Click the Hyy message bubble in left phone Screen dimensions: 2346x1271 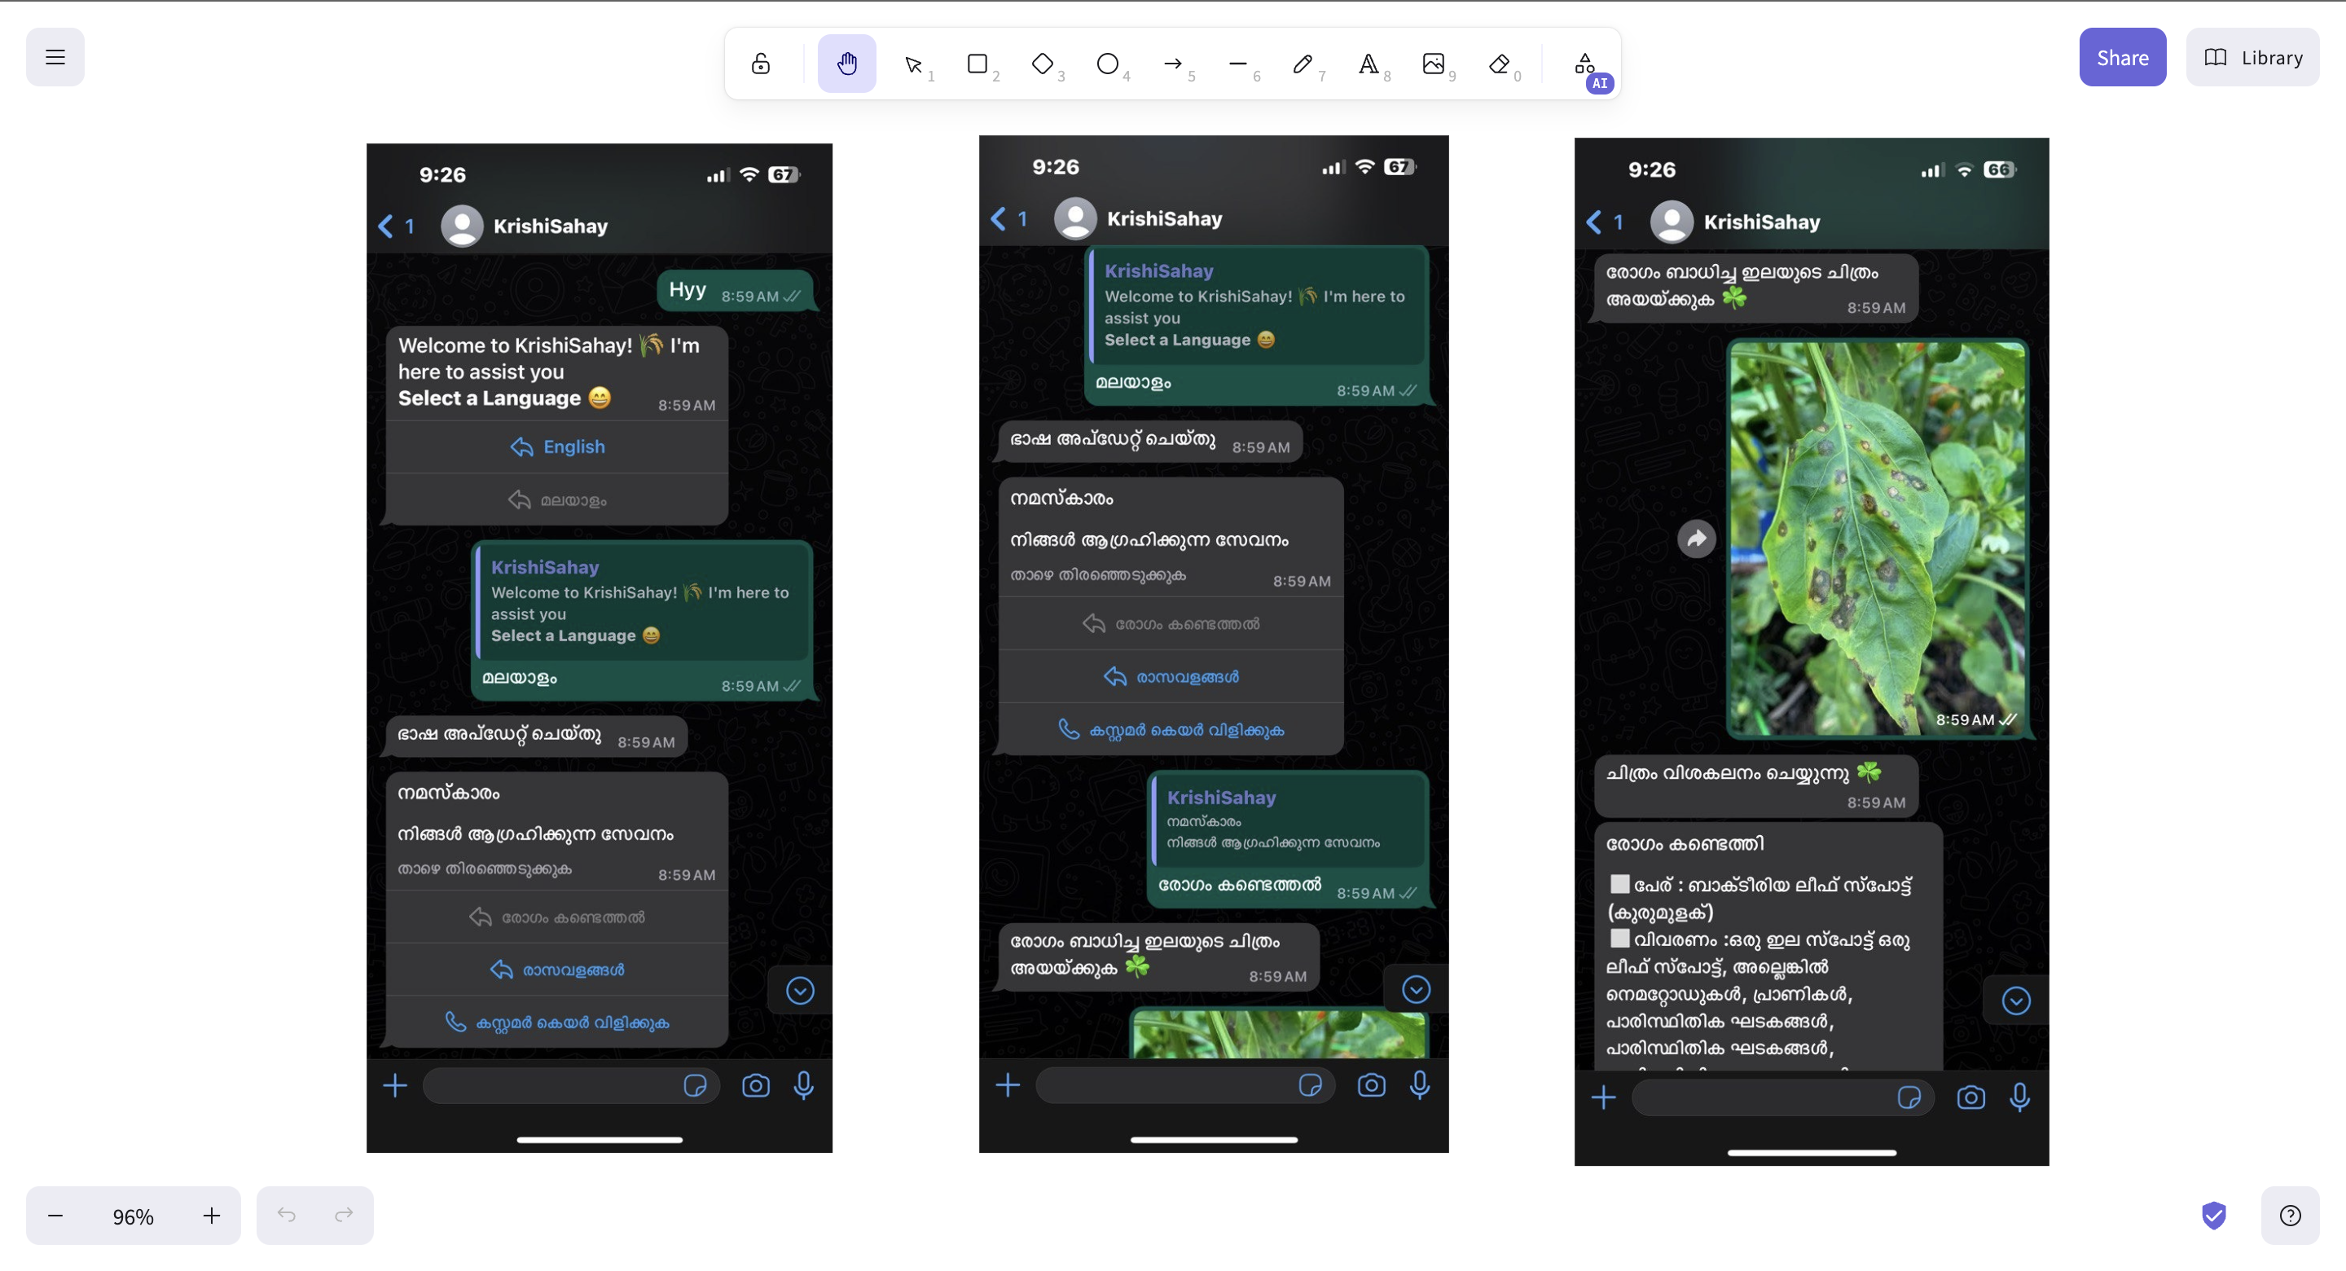(735, 291)
